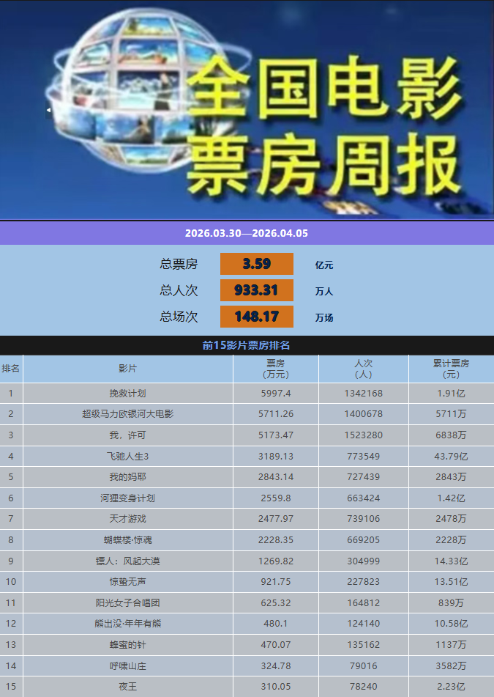494x697 pixels.
Task: Click the 前15影片票房排名 section header
Action: (247, 345)
